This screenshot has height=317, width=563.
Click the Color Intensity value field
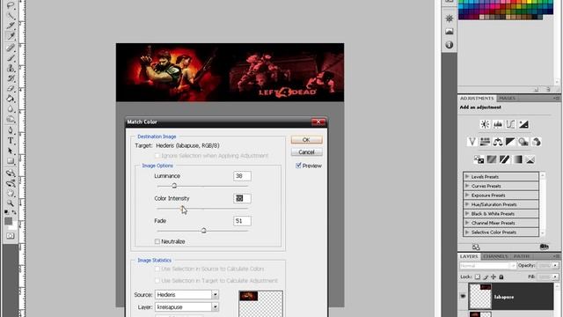point(242,198)
